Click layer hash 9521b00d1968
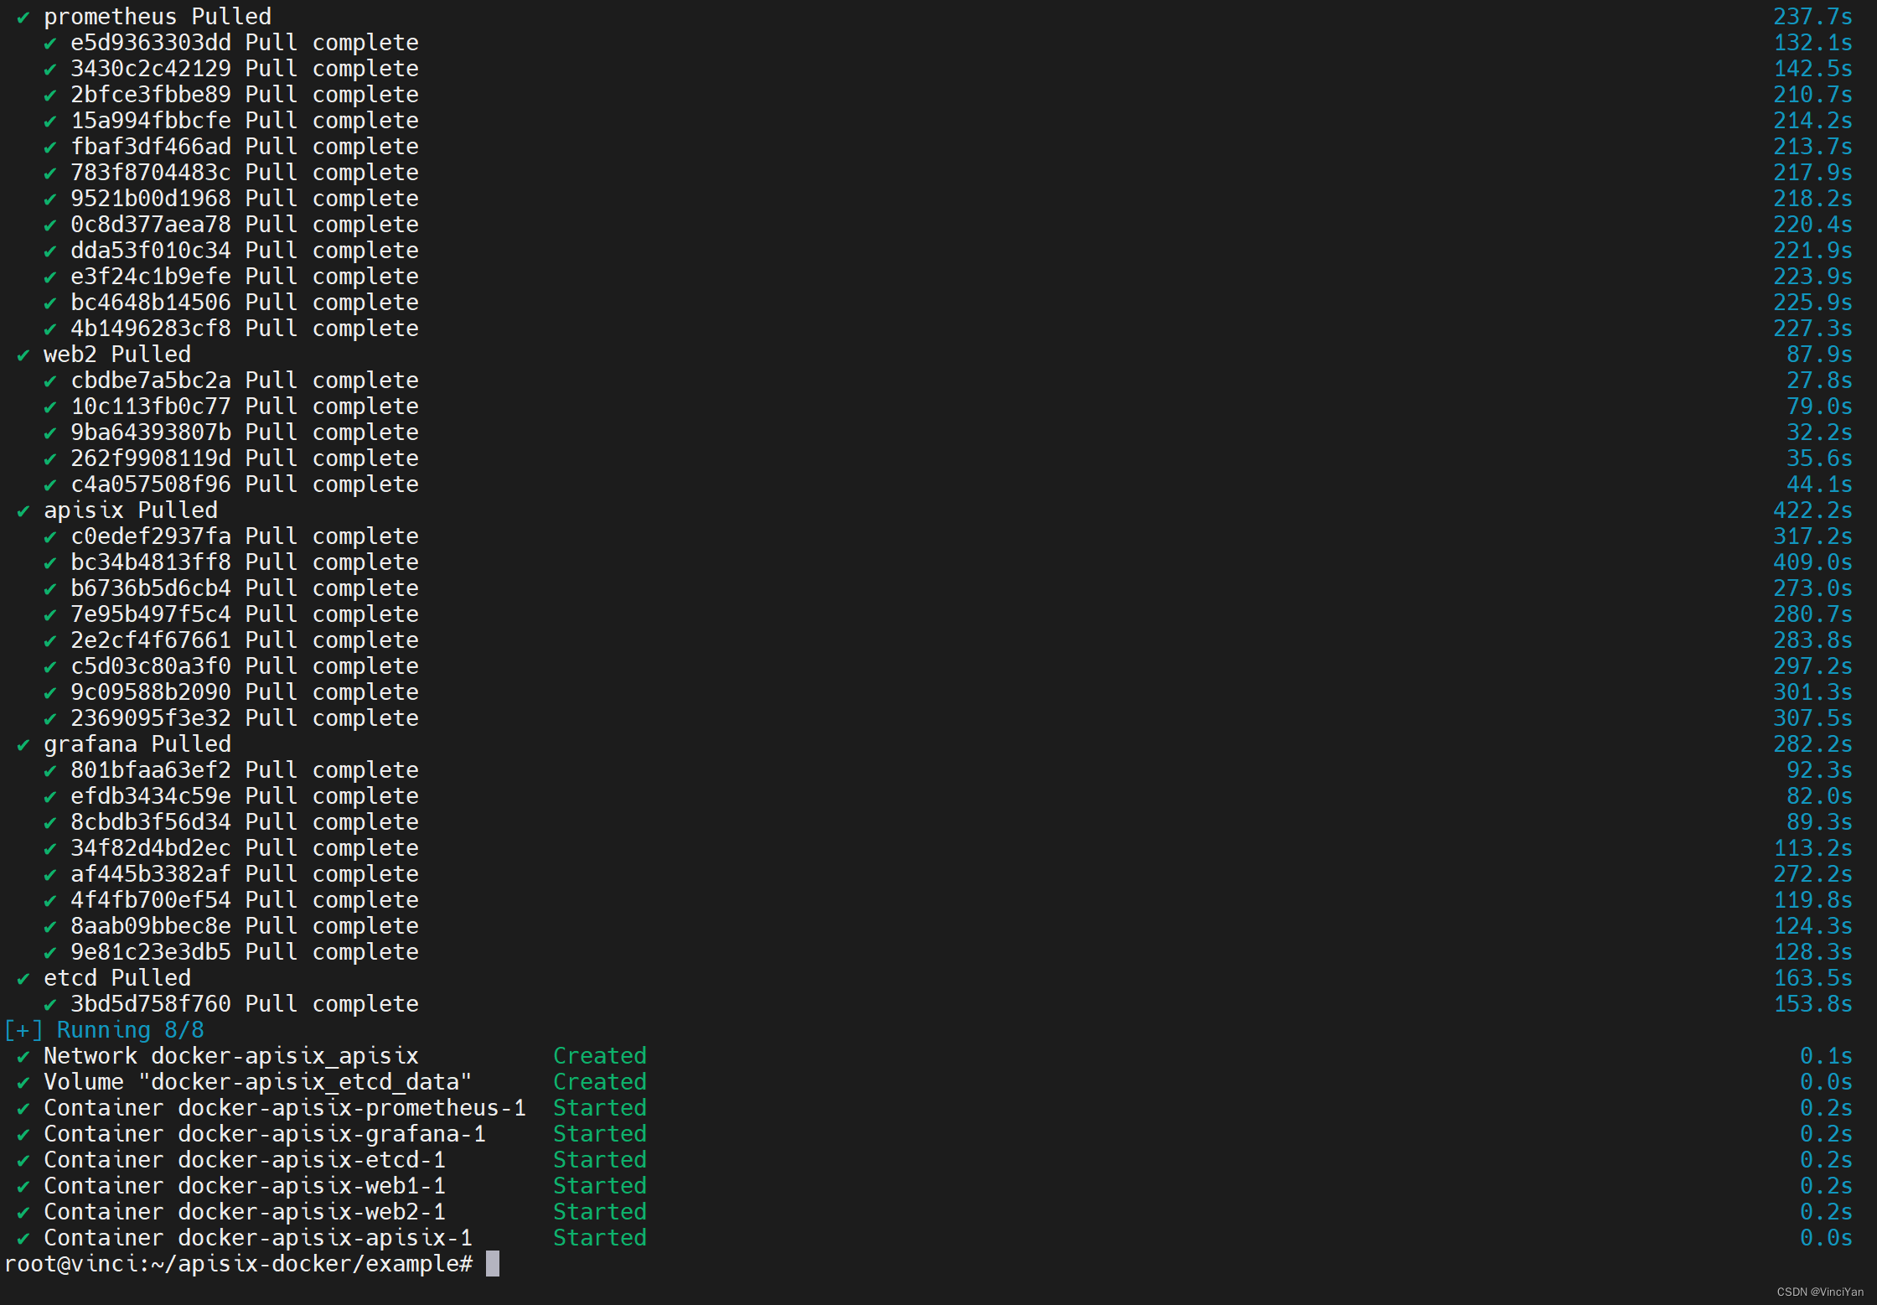This screenshot has height=1305, width=1877. [x=151, y=199]
